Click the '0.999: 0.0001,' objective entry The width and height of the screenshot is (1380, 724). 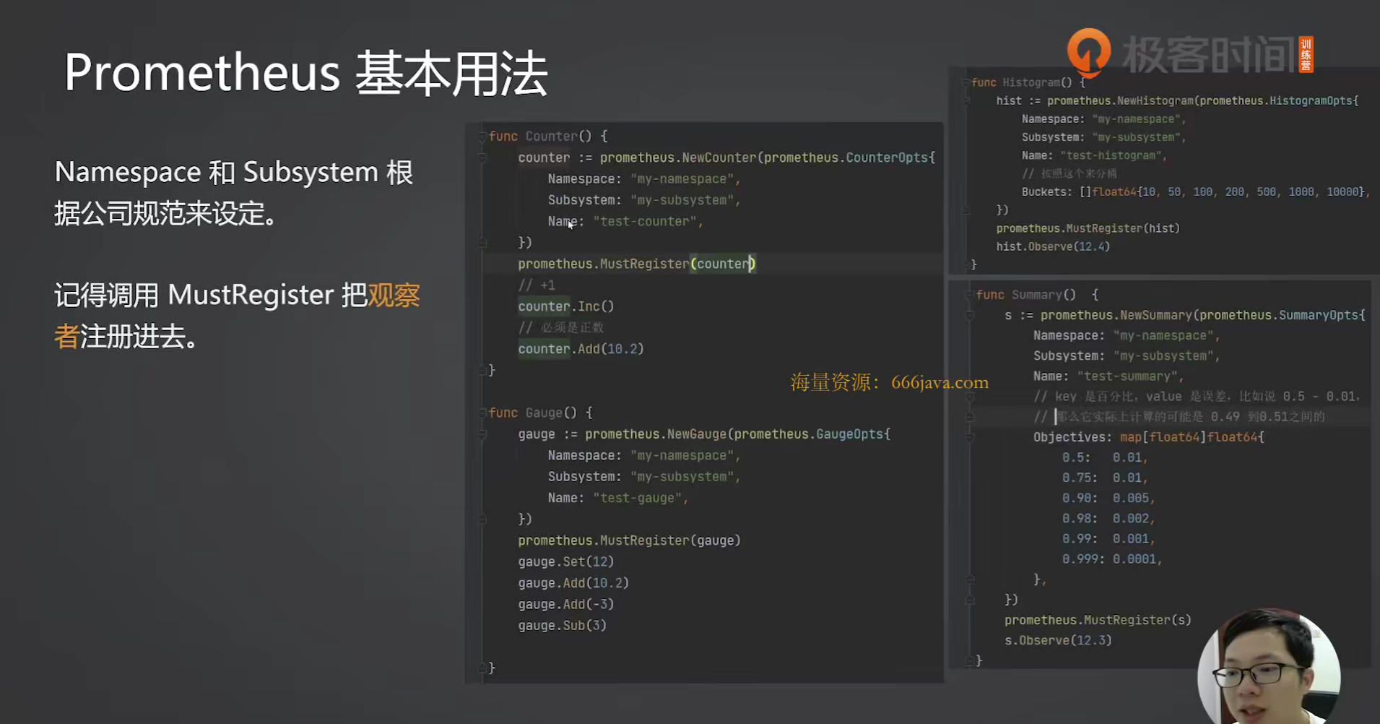tap(1112, 559)
